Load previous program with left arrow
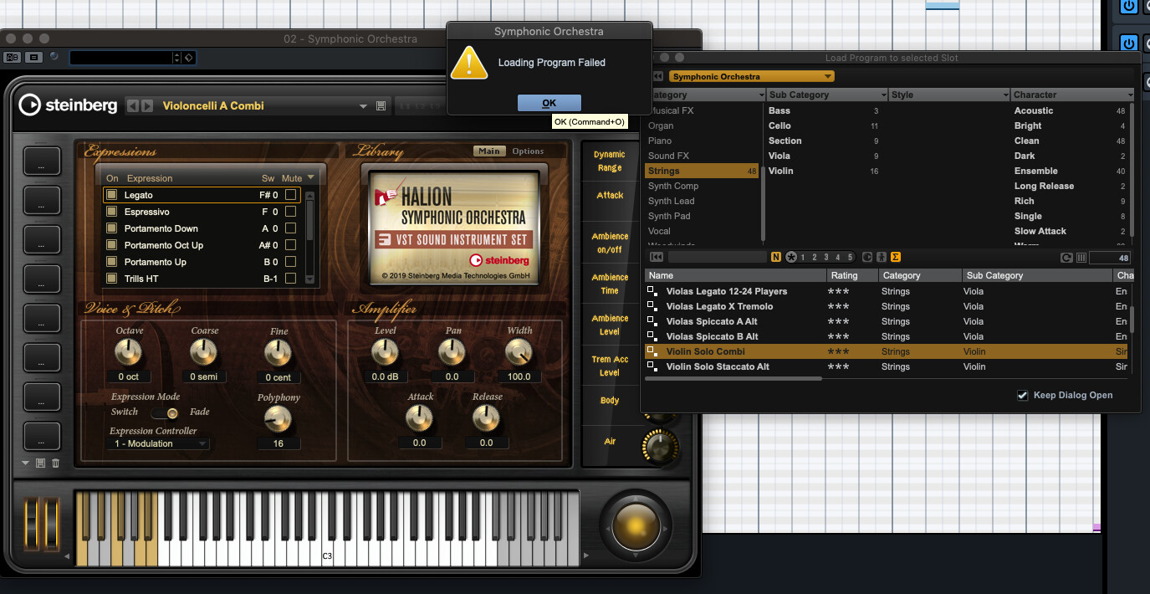Screen dimensions: 1150x594 pos(132,106)
